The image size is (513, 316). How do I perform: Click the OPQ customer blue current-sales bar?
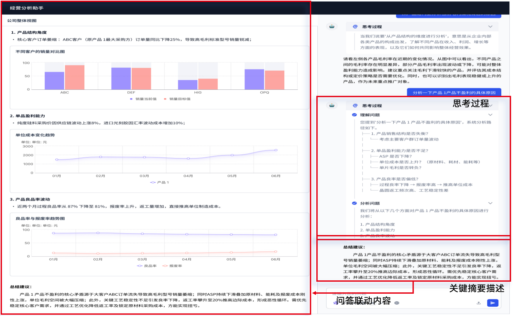[254, 80]
